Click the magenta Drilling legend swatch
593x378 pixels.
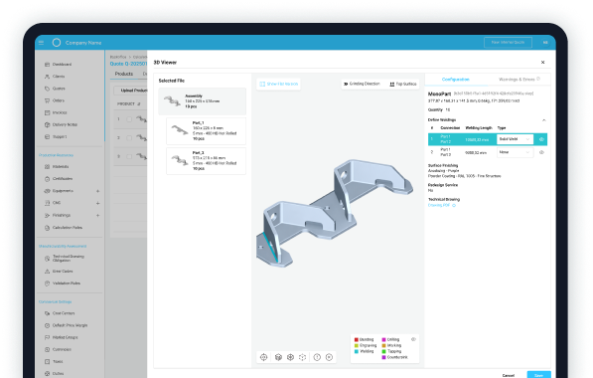coord(383,340)
